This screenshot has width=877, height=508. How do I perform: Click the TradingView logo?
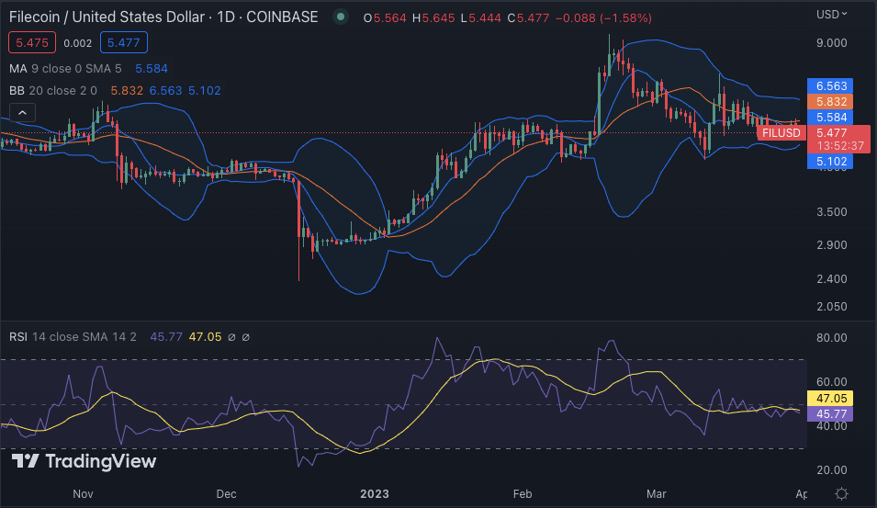click(84, 461)
